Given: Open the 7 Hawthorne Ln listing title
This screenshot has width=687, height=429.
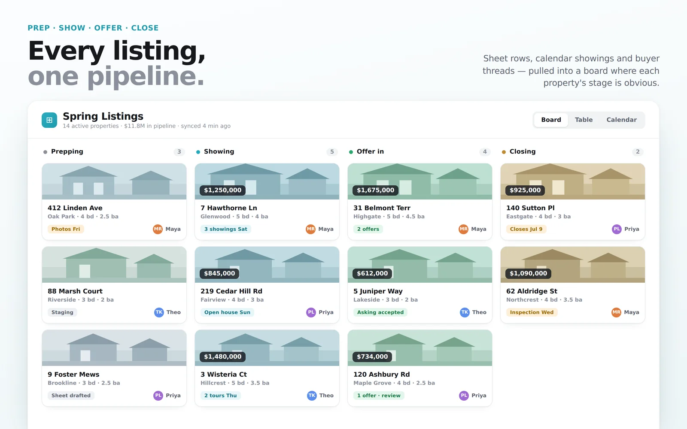Looking at the screenshot, I should pyautogui.click(x=229, y=208).
